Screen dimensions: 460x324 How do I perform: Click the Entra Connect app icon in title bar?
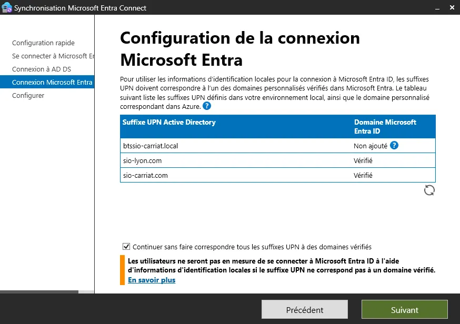pos(7,8)
